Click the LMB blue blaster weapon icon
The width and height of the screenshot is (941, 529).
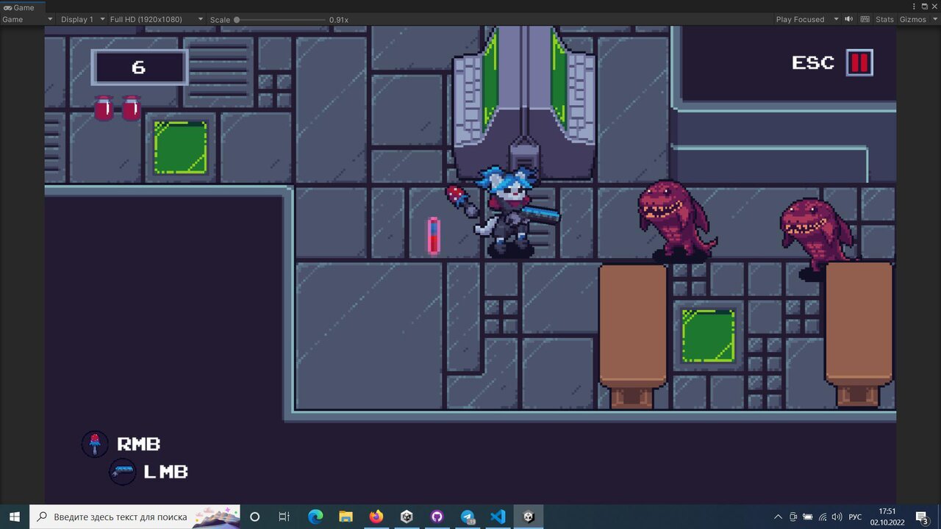click(x=123, y=472)
